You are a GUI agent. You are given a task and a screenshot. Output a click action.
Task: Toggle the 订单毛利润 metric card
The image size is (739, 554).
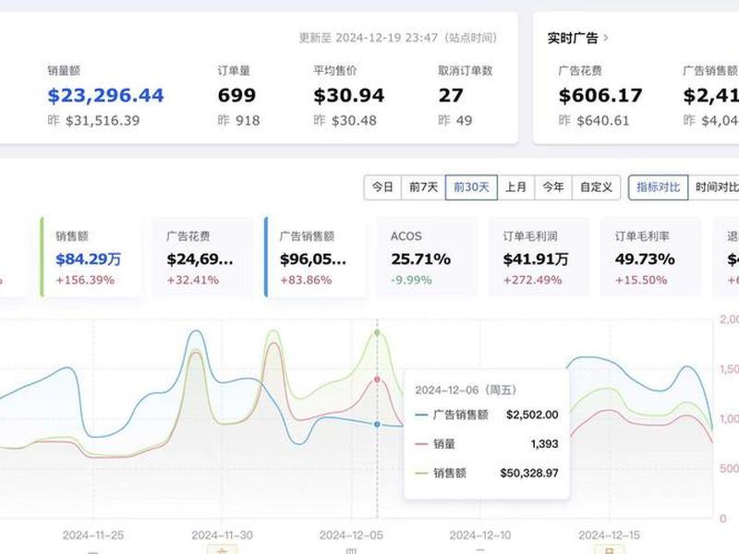coord(539,258)
